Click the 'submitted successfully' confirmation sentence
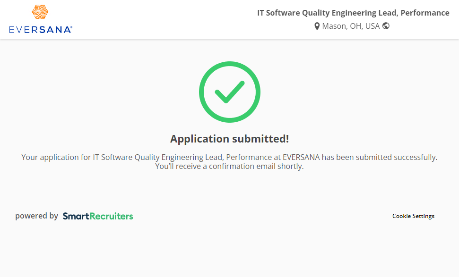 [229, 157]
